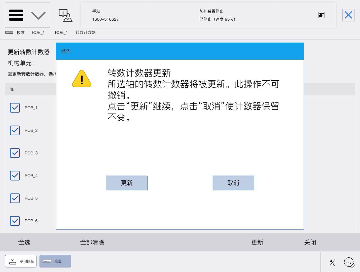Open the ABB hamburger main menu

coord(16,15)
